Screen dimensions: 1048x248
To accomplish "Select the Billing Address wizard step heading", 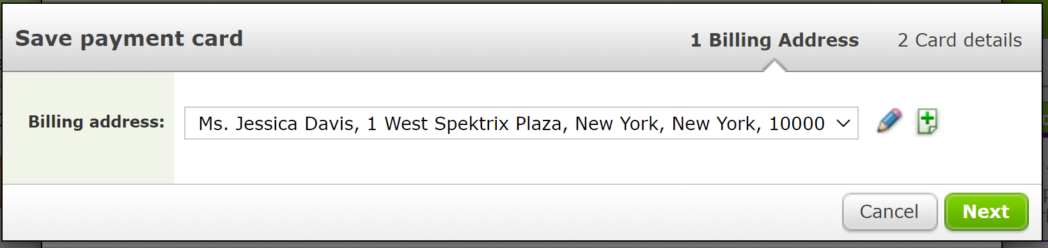I will 774,40.
